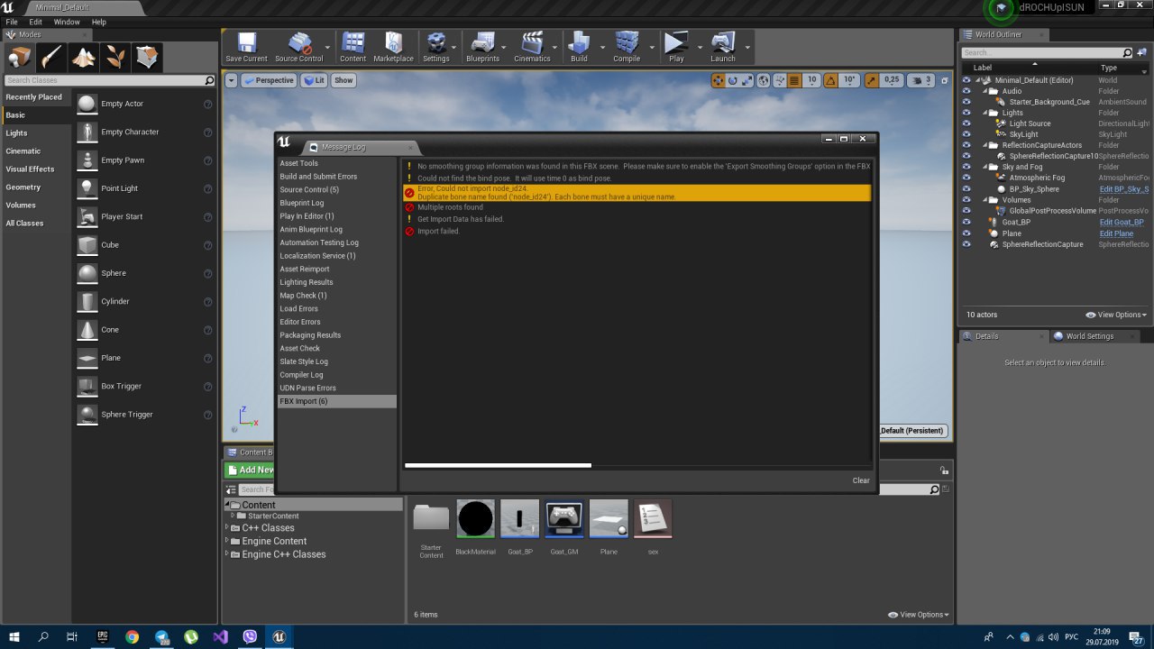
Task: Toggle visibility of Atmospheric Fog actor
Action: pyautogui.click(x=966, y=178)
